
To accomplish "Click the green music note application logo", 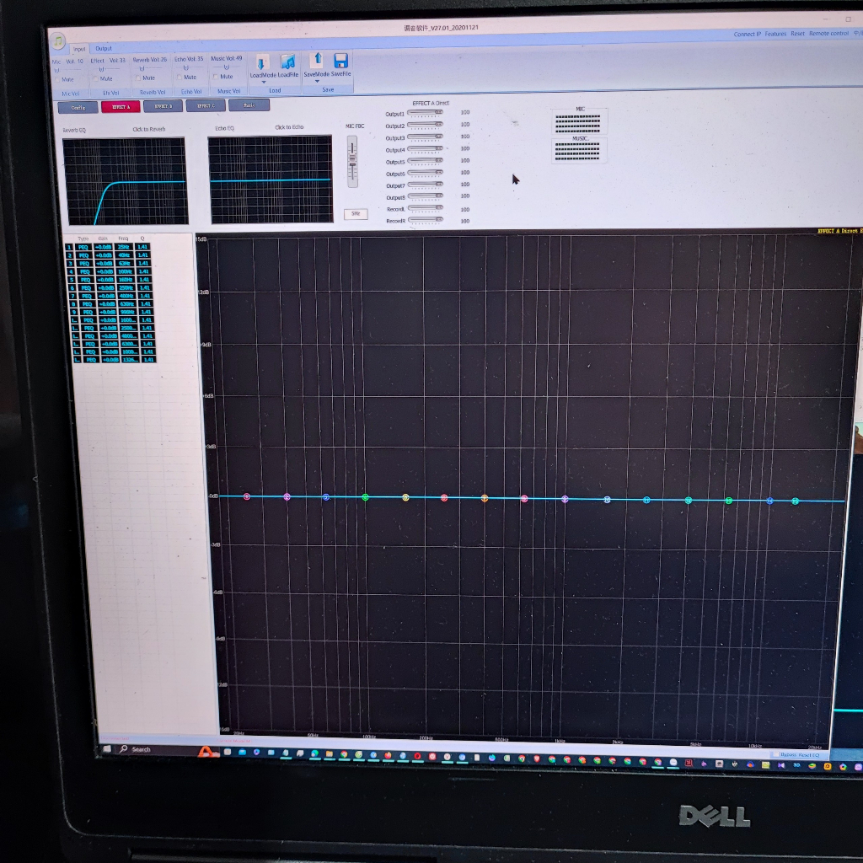I will tap(57, 40).
